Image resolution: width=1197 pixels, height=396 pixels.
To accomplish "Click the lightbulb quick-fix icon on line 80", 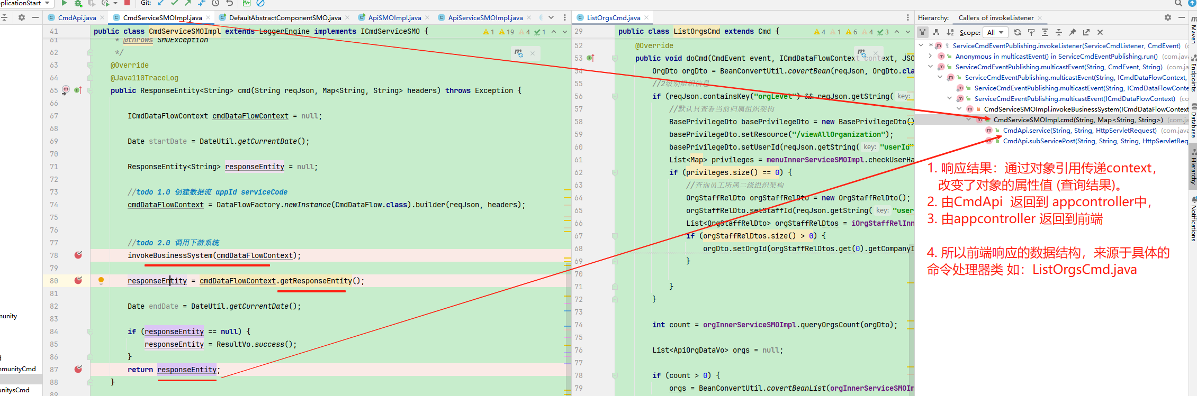I will 101,281.
